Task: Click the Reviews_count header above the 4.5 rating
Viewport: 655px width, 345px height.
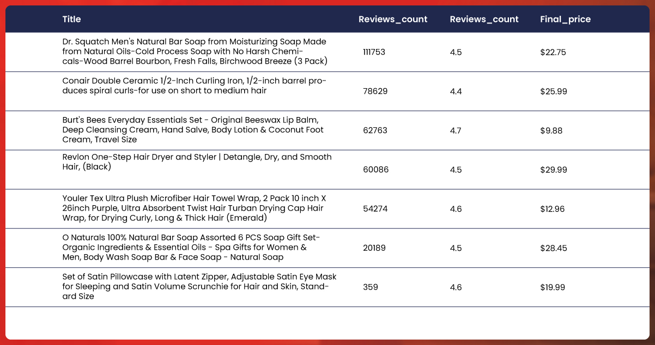Action: (x=484, y=20)
